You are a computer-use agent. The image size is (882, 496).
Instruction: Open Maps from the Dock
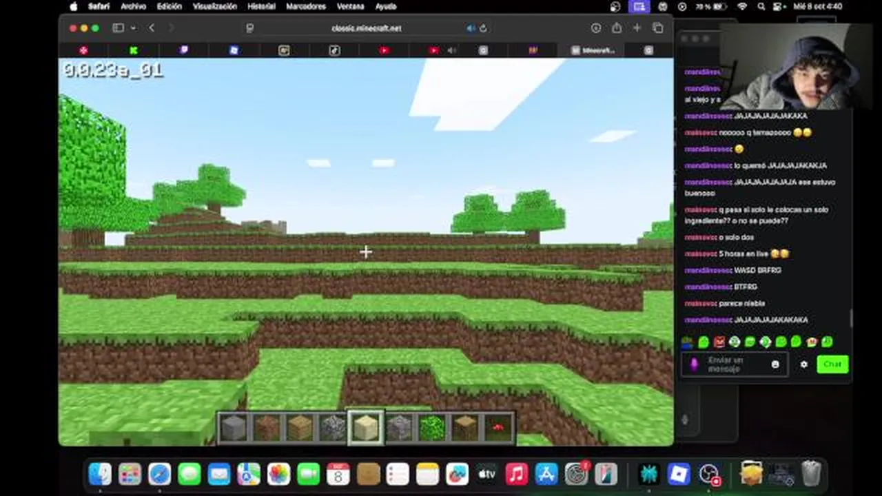pyautogui.click(x=249, y=474)
